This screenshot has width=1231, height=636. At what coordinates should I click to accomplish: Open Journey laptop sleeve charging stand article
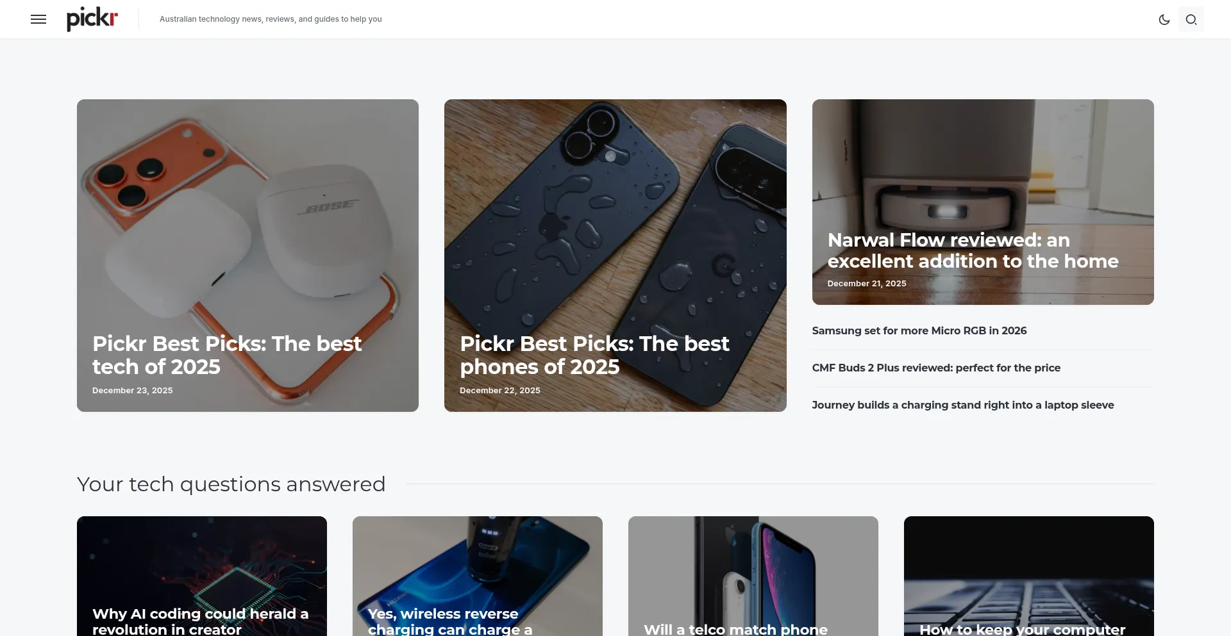coord(963,405)
